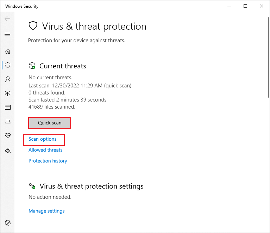
Task: Open Settings gear in the sidebar
Action: tap(8, 223)
